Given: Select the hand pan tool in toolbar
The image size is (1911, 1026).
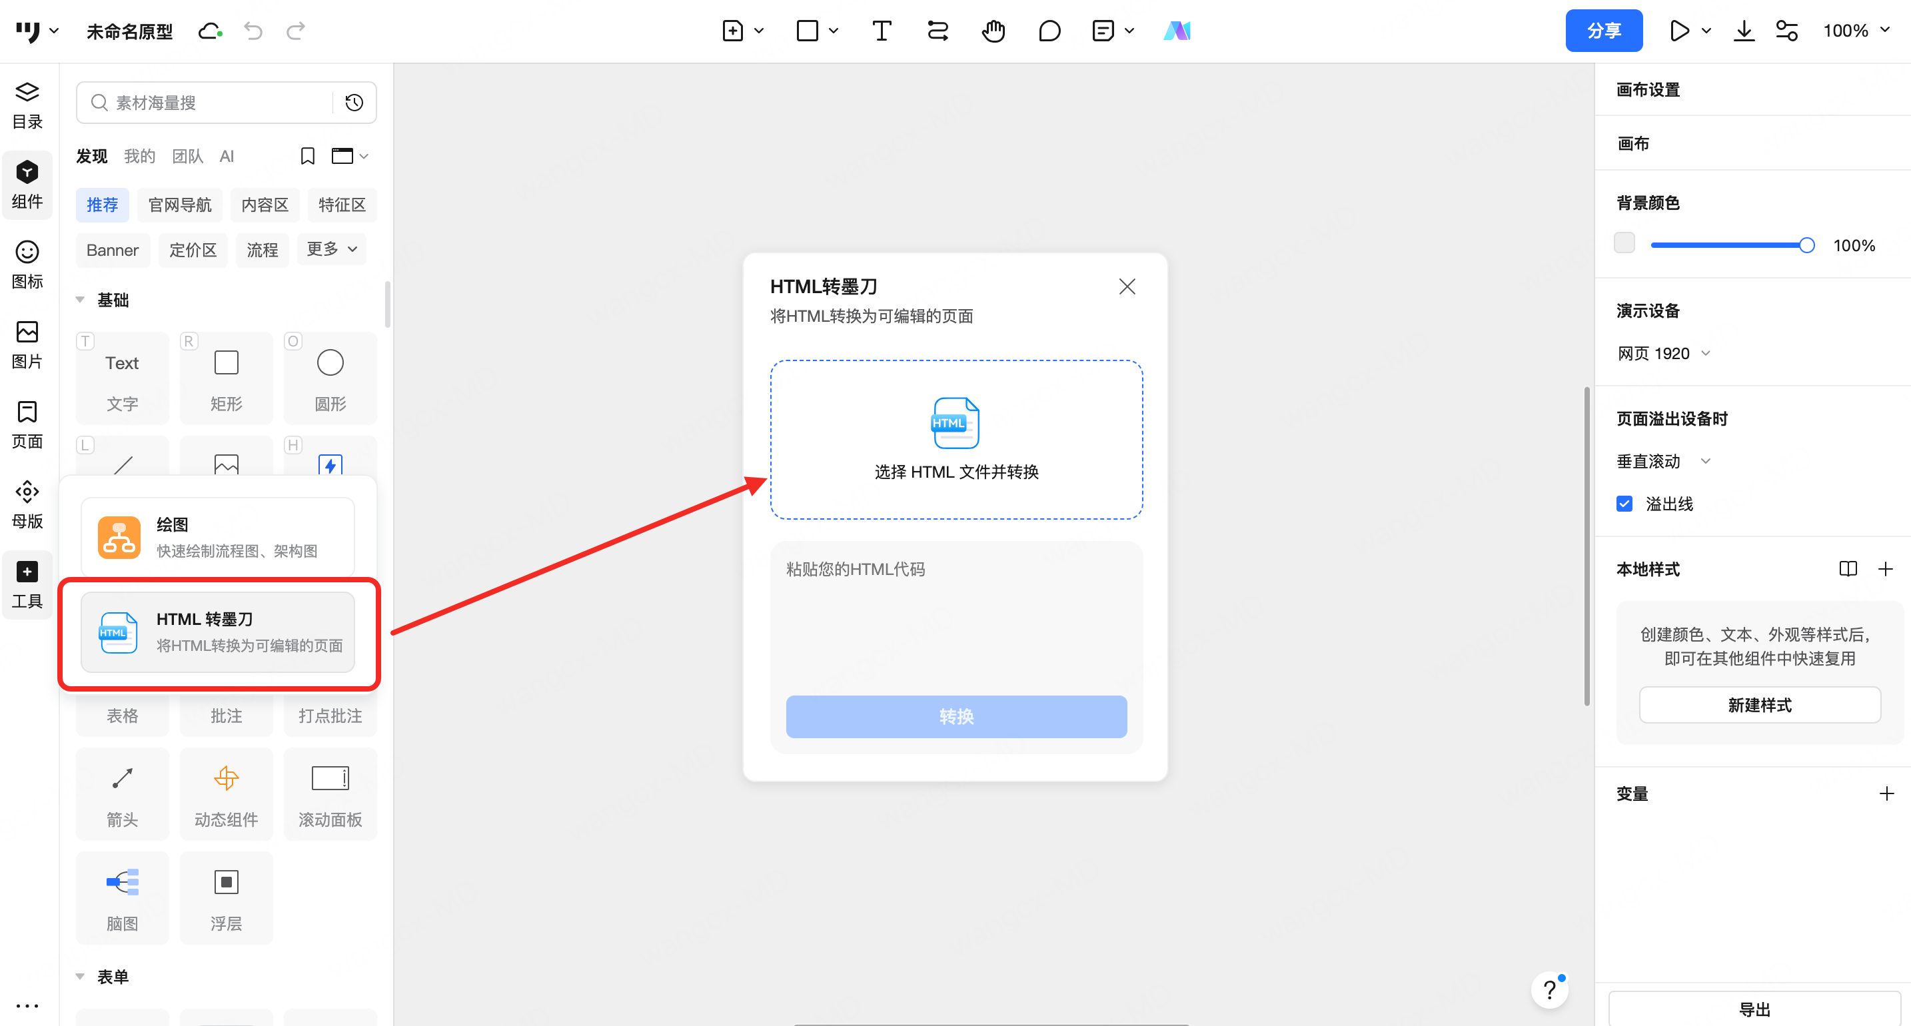Looking at the screenshot, I should point(993,31).
